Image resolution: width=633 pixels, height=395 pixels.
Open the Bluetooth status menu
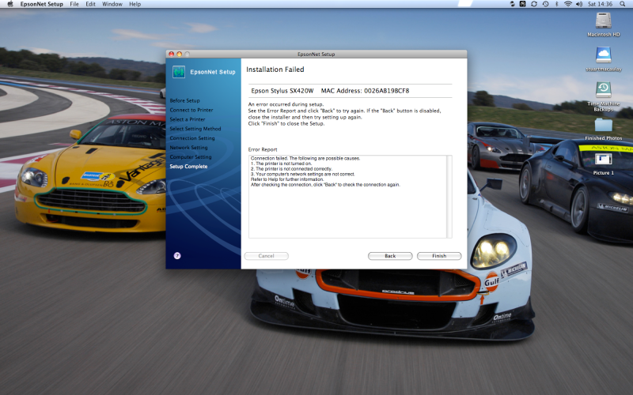557,4
